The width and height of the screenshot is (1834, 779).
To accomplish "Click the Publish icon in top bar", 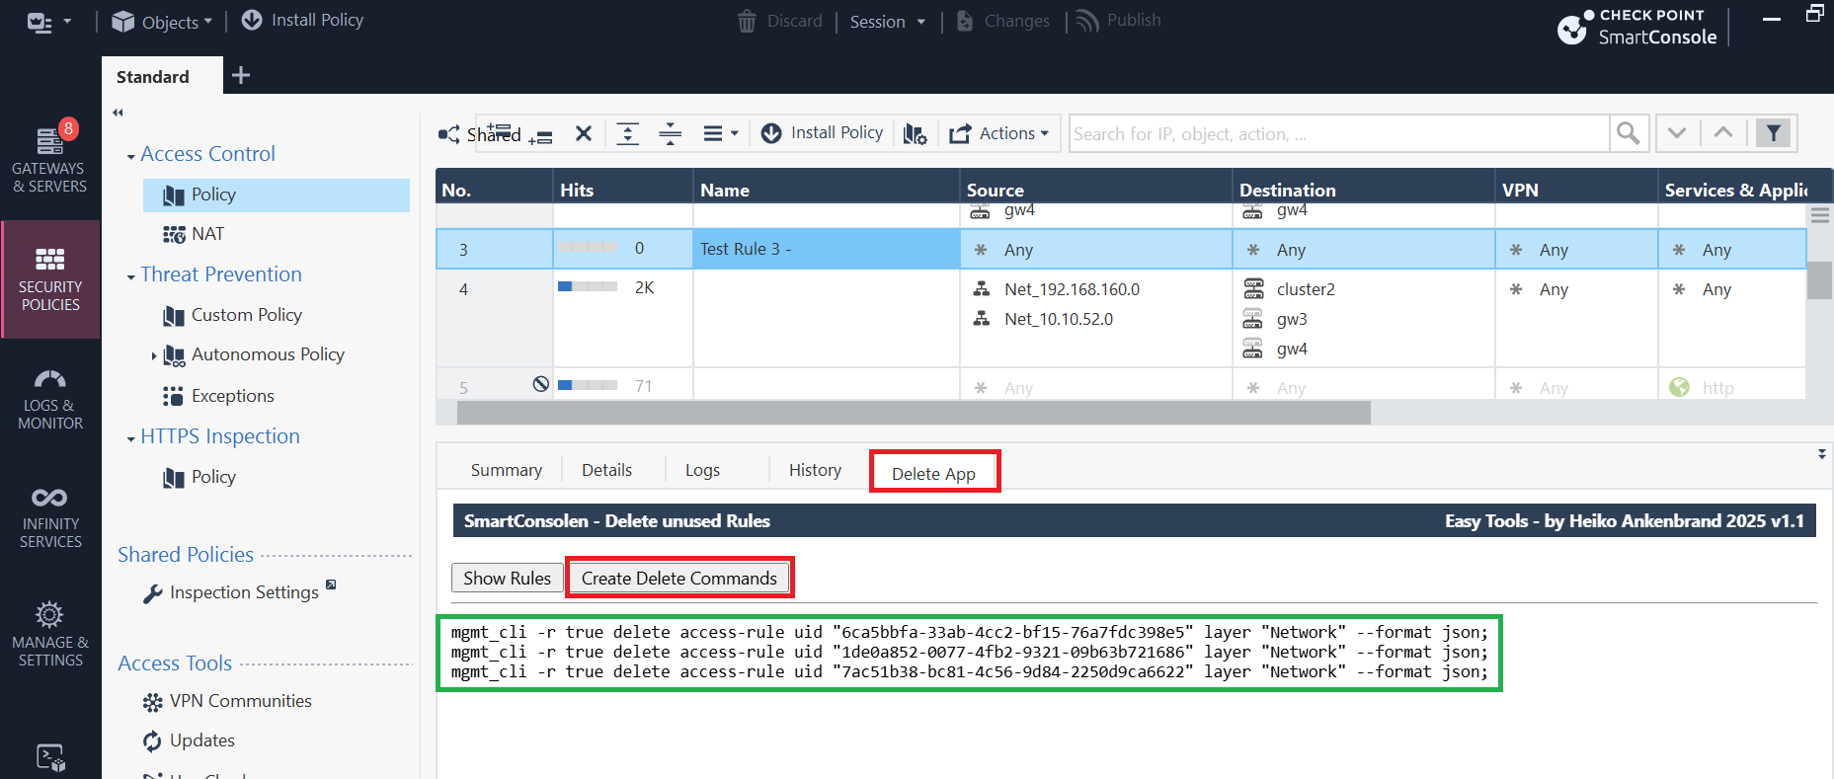I will [1119, 21].
